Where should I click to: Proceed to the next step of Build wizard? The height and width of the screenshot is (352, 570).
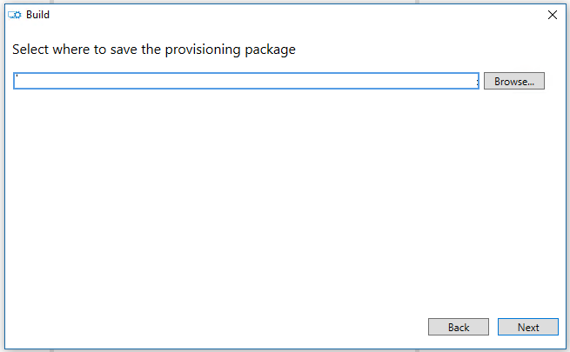[527, 327]
